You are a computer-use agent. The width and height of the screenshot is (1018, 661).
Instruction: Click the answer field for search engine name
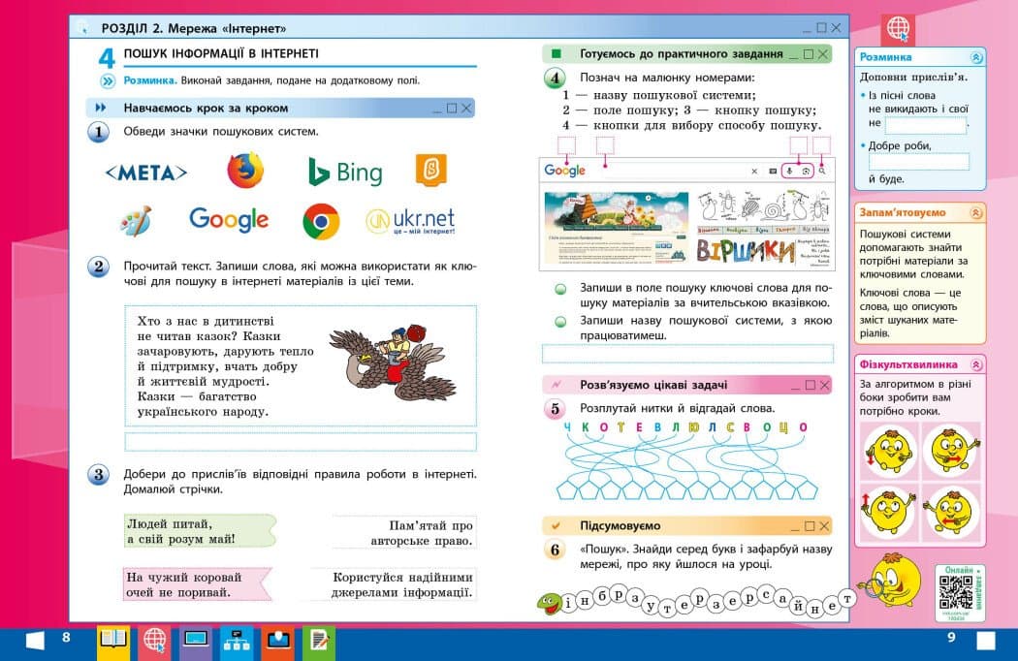pyautogui.click(x=687, y=354)
